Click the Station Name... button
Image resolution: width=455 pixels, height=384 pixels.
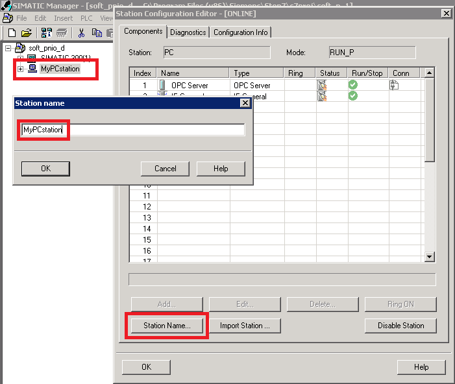tap(167, 326)
